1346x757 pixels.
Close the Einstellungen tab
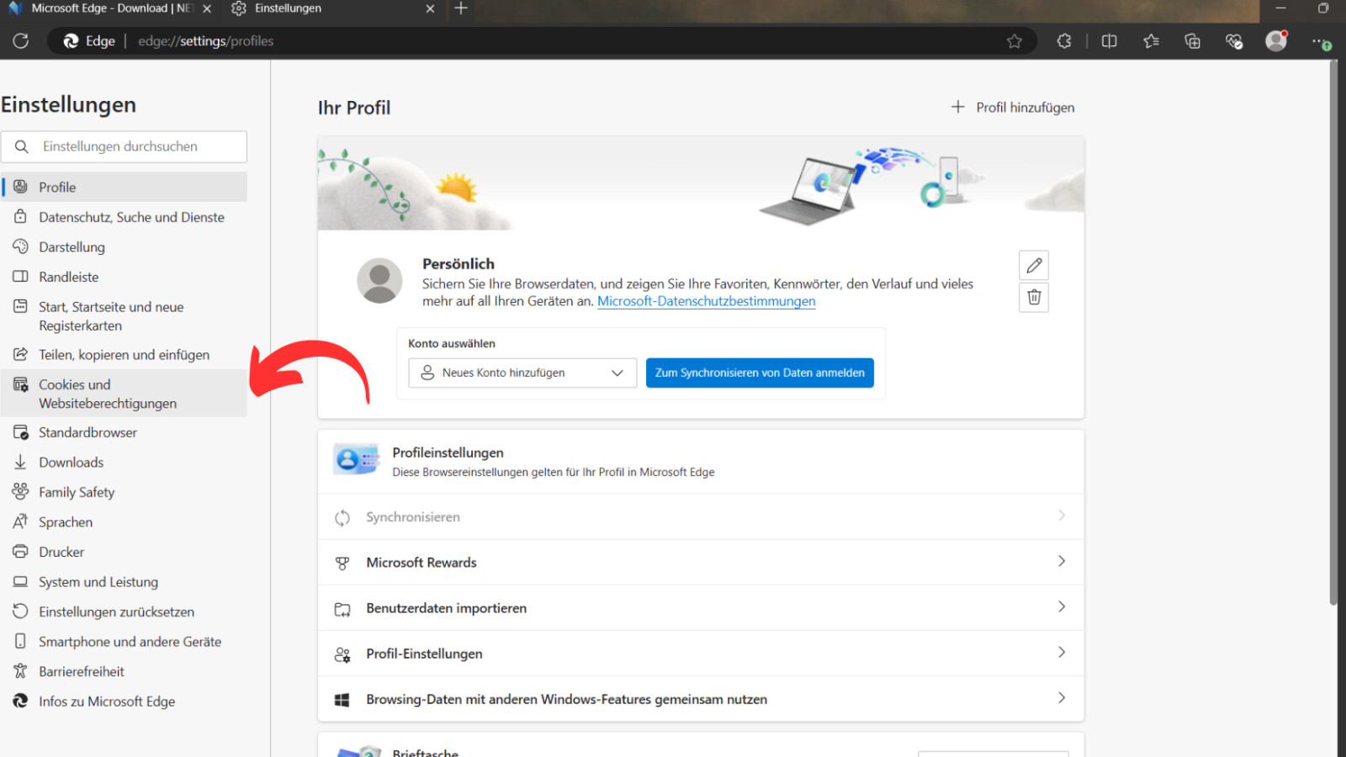430,8
